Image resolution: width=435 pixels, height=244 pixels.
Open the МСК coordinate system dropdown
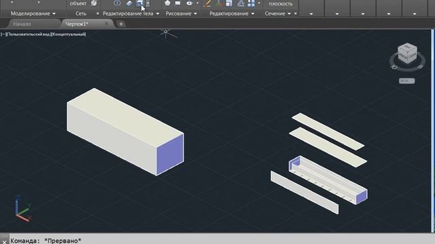click(407, 81)
